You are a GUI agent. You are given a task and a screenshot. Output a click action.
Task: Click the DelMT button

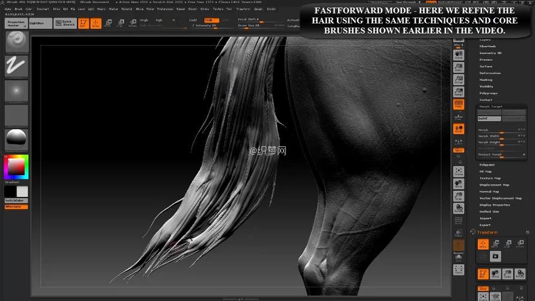(489, 119)
